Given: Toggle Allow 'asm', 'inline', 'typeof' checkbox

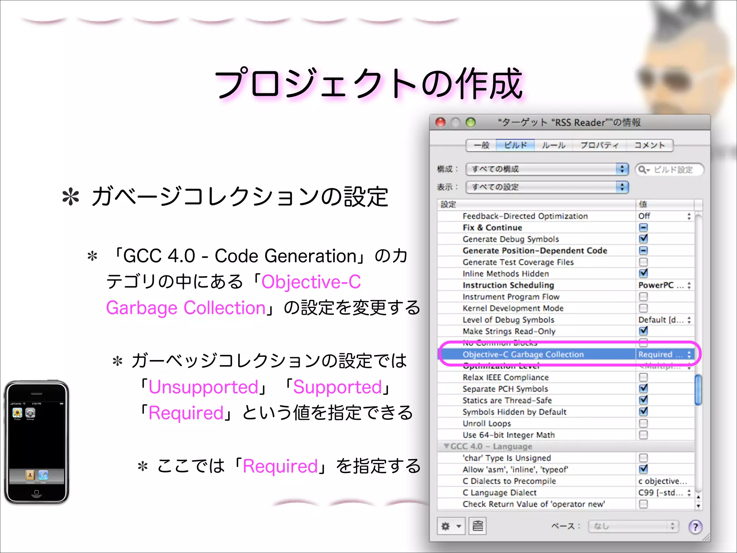Looking at the screenshot, I should [x=643, y=469].
